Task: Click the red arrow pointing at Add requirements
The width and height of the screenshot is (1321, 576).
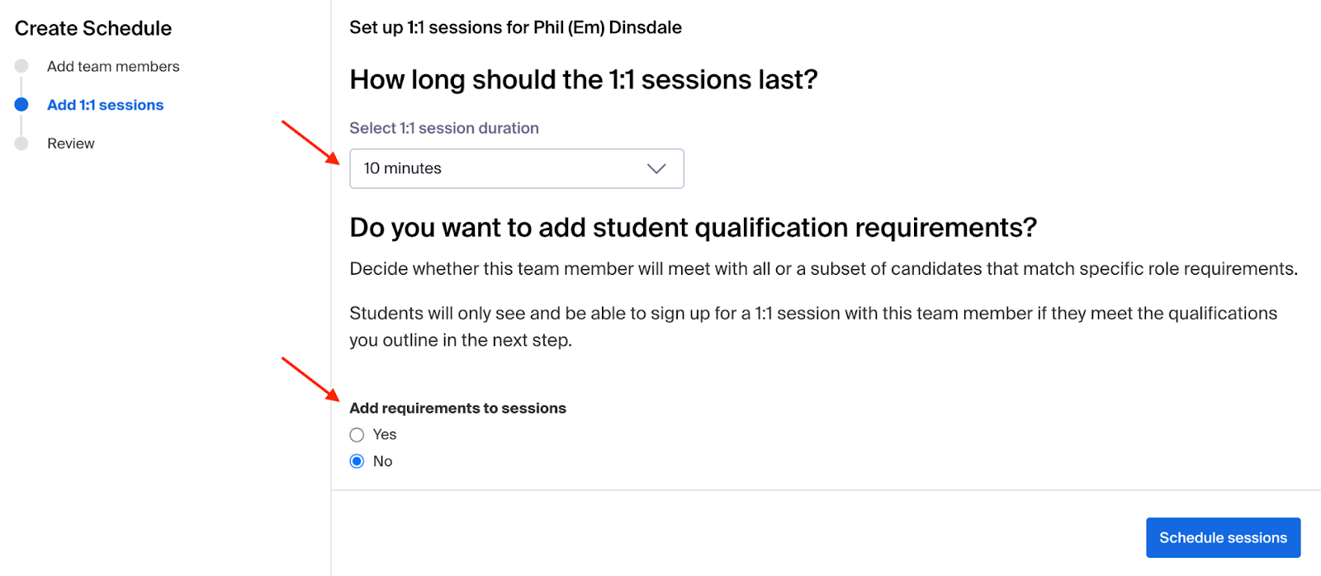Action: coord(310,379)
